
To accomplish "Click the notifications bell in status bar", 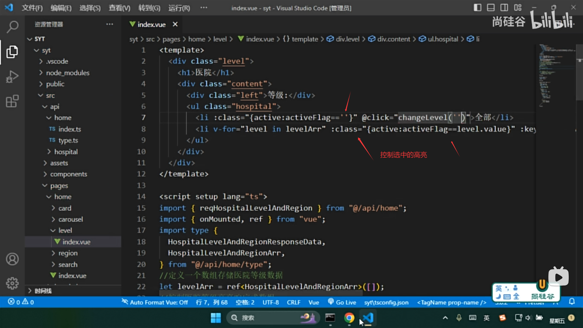I will point(572,302).
